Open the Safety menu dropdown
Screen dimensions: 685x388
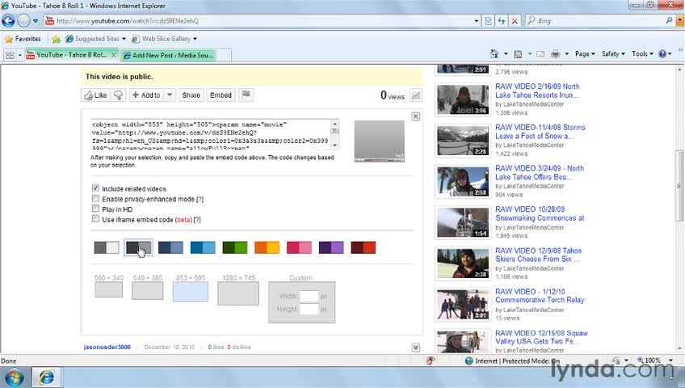pyautogui.click(x=613, y=53)
